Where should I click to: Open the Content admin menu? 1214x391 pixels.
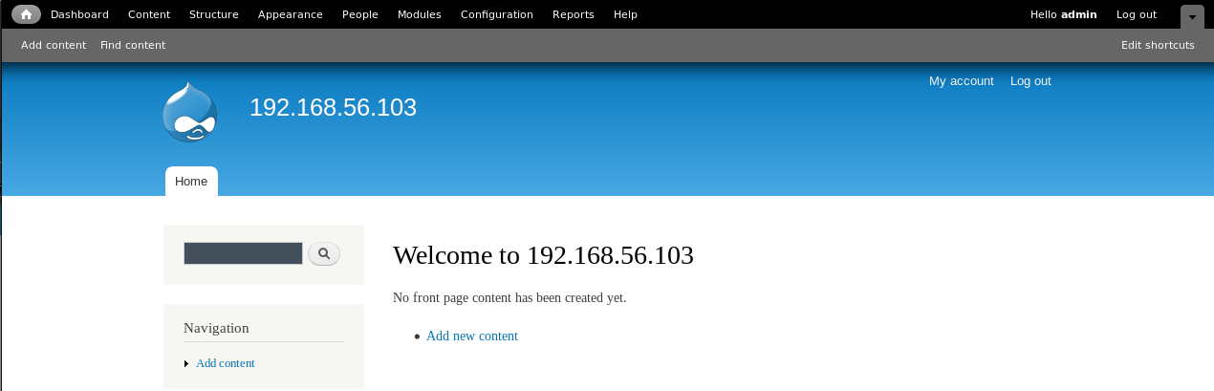(149, 14)
